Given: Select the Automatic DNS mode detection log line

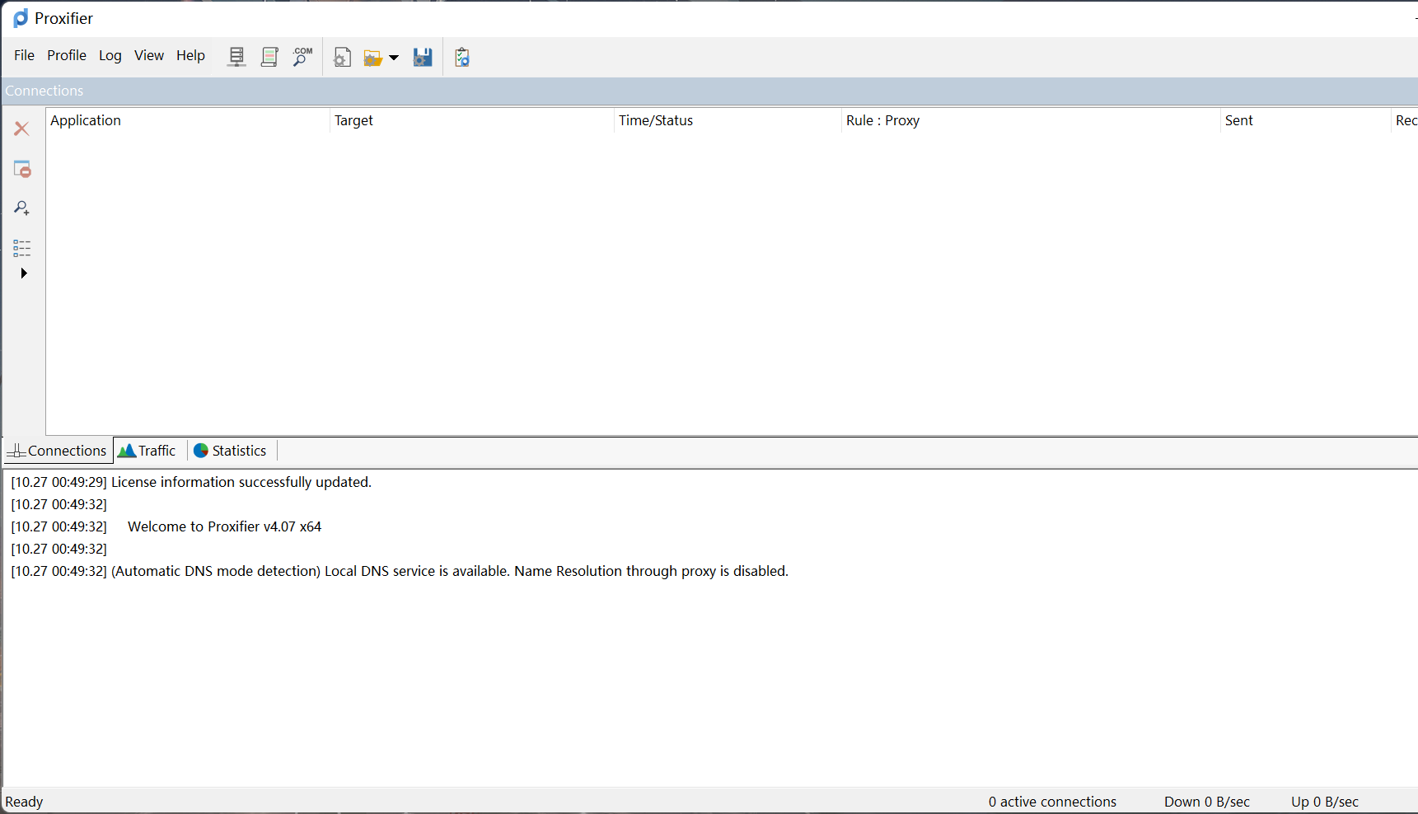Looking at the screenshot, I should 400,571.
